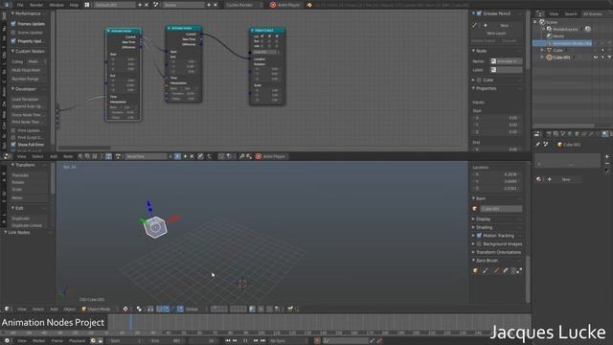This screenshot has height=345, width=613.
Task: Click the Number Range button
Action: 29,79
